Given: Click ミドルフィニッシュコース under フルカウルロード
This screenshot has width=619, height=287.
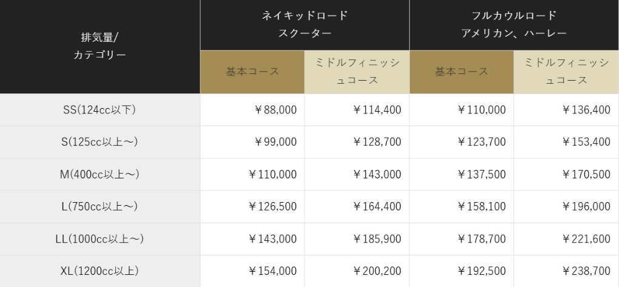Looking at the screenshot, I should pos(566,72).
